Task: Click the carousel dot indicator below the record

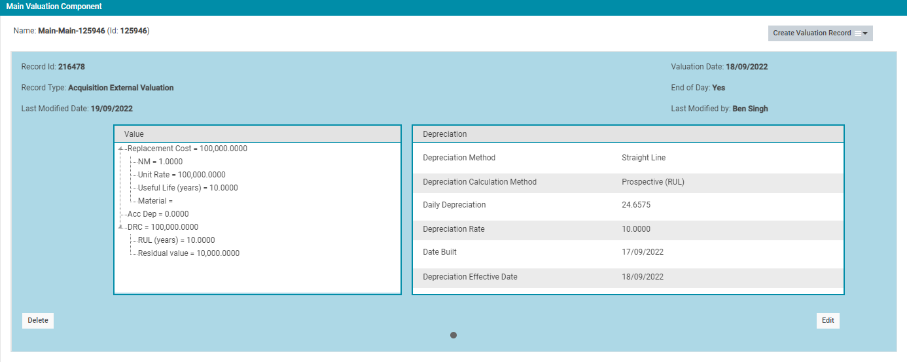Action: tap(453, 335)
